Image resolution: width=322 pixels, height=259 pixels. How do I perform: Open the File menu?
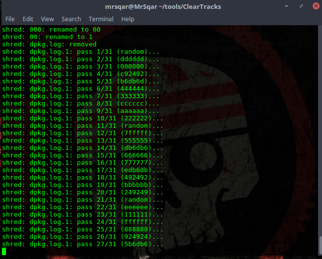click(x=10, y=19)
